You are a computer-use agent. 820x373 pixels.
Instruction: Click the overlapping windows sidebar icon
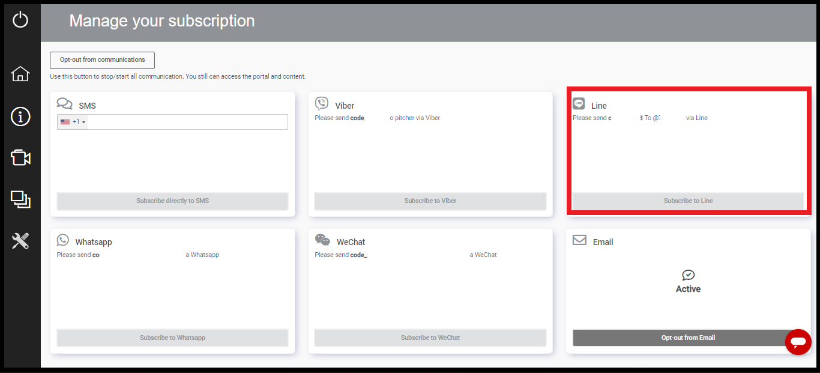point(20,199)
